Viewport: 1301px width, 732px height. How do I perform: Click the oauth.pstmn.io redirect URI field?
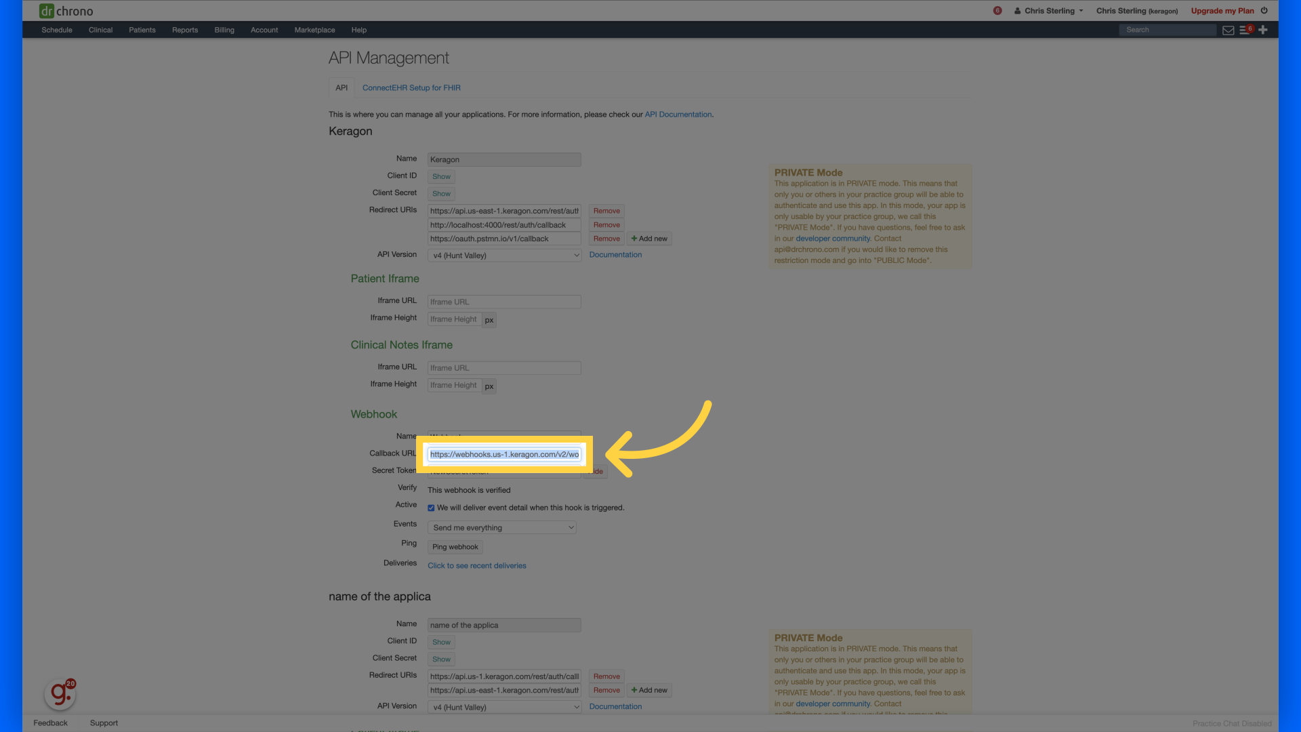504,239
